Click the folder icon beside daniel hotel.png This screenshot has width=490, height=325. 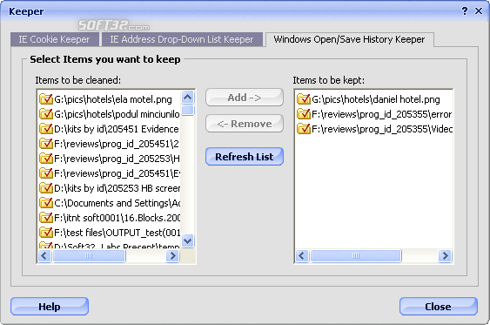(x=304, y=99)
